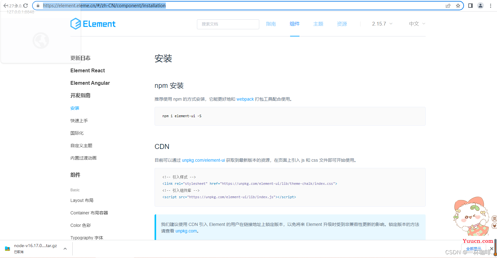
Task: Select 自定义主题 in sidebar
Action: coord(81,146)
